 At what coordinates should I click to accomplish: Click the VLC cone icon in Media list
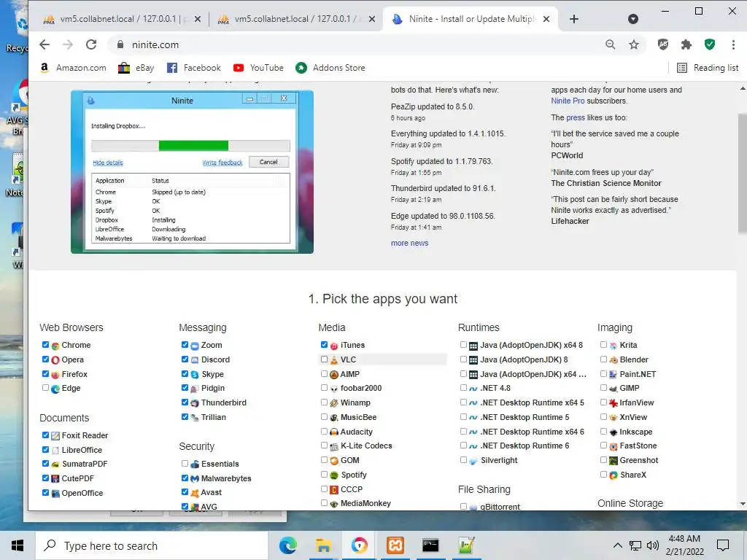pyautogui.click(x=334, y=360)
